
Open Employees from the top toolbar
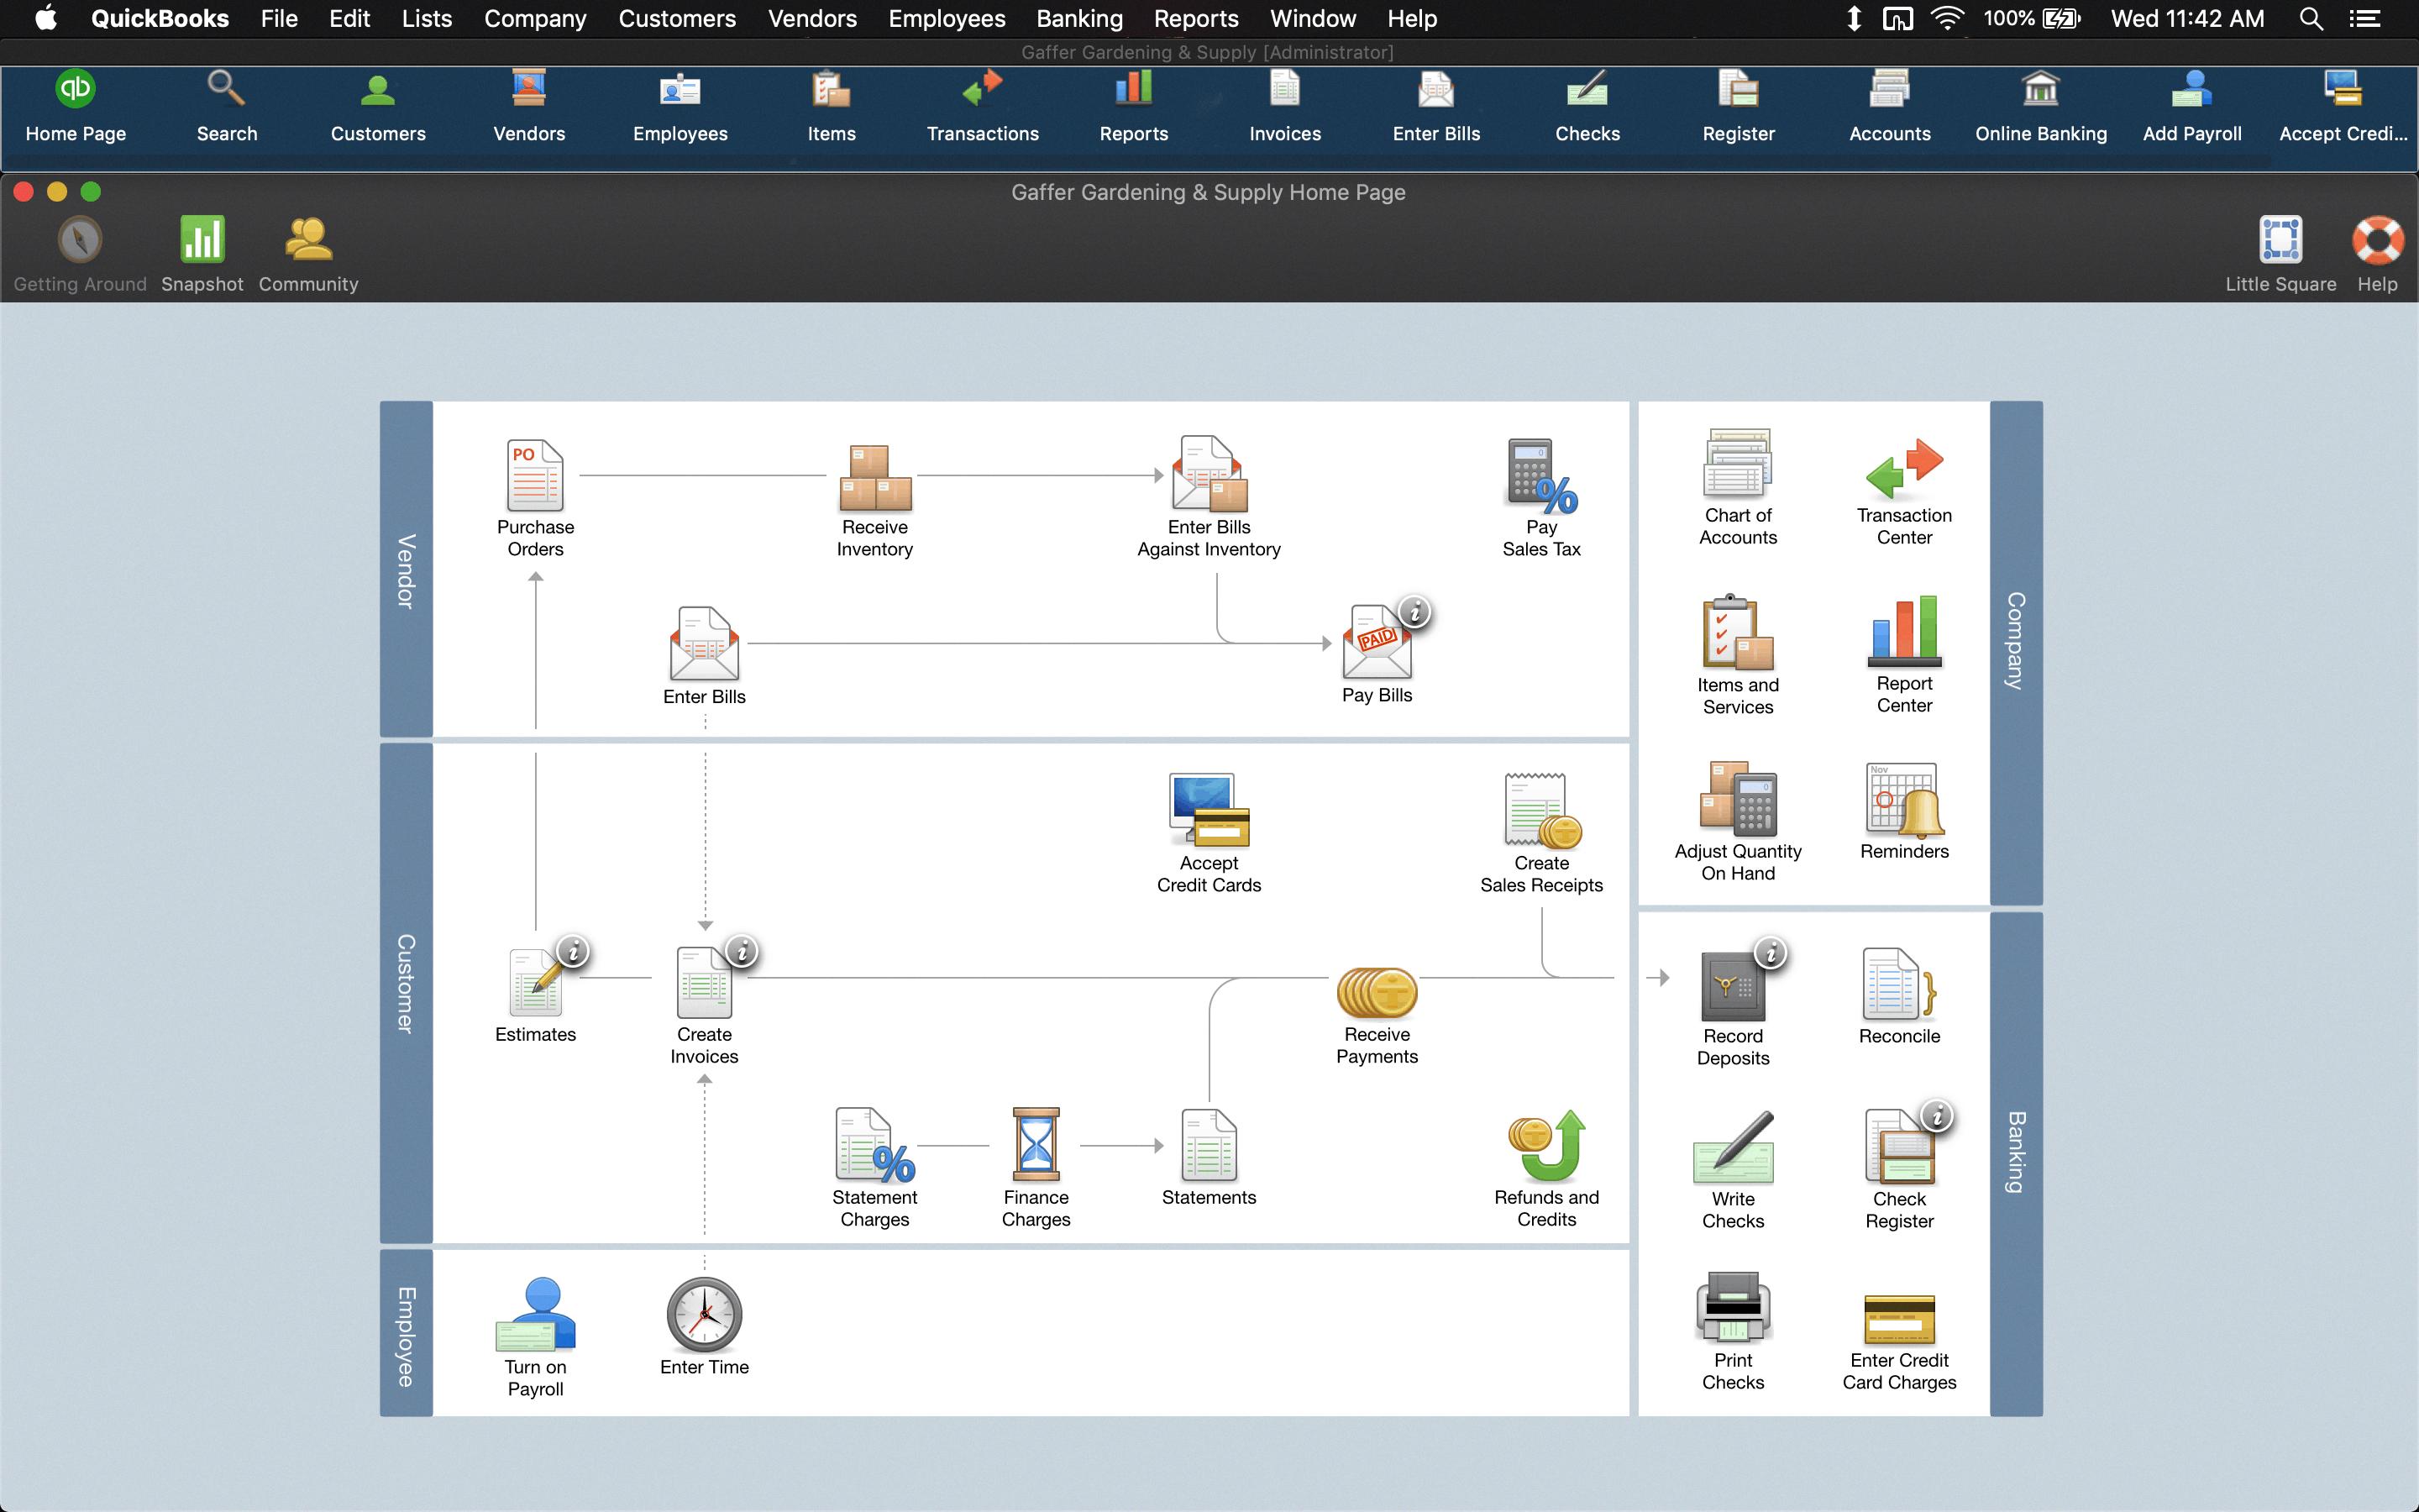click(x=680, y=107)
